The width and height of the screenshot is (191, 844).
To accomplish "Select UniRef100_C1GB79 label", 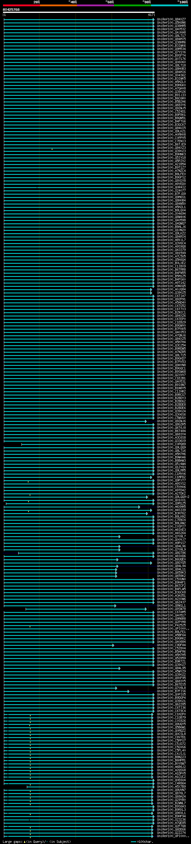I will [171, 718].
